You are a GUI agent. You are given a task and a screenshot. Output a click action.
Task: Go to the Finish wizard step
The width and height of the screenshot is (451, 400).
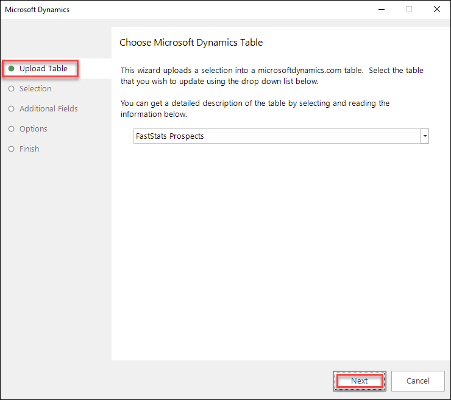point(29,149)
